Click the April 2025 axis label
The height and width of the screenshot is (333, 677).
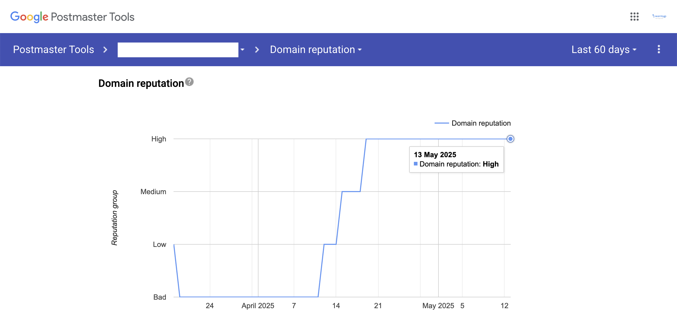[257, 306]
